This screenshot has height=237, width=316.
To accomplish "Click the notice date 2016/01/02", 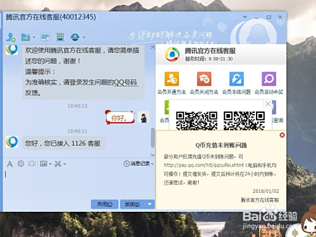I will [266, 191].
